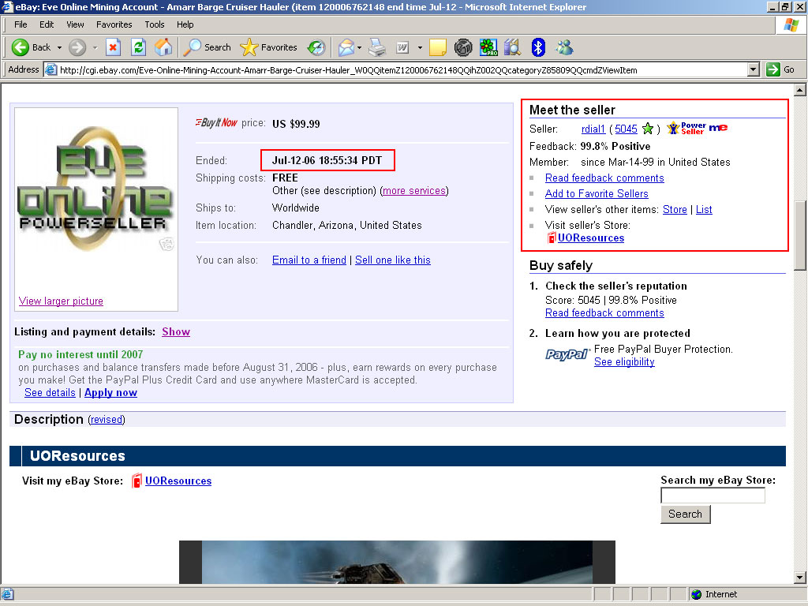The height and width of the screenshot is (606, 808).
Task: Open the Mail button dropdown arrow
Action: [359, 47]
